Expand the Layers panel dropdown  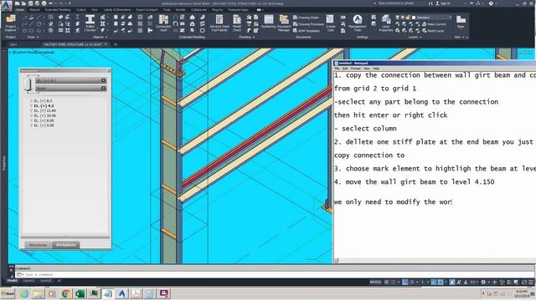(x=415, y=37)
